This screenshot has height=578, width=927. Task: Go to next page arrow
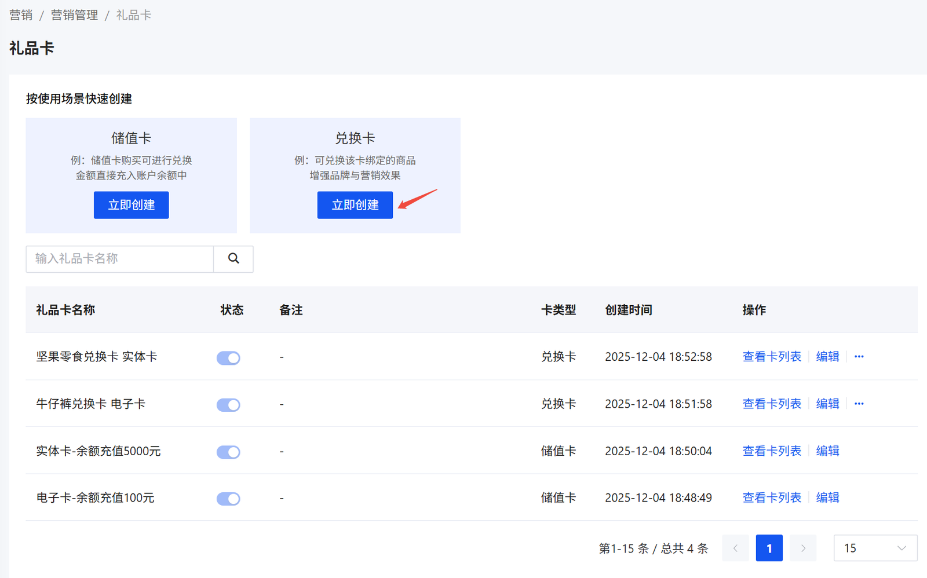pyautogui.click(x=803, y=548)
